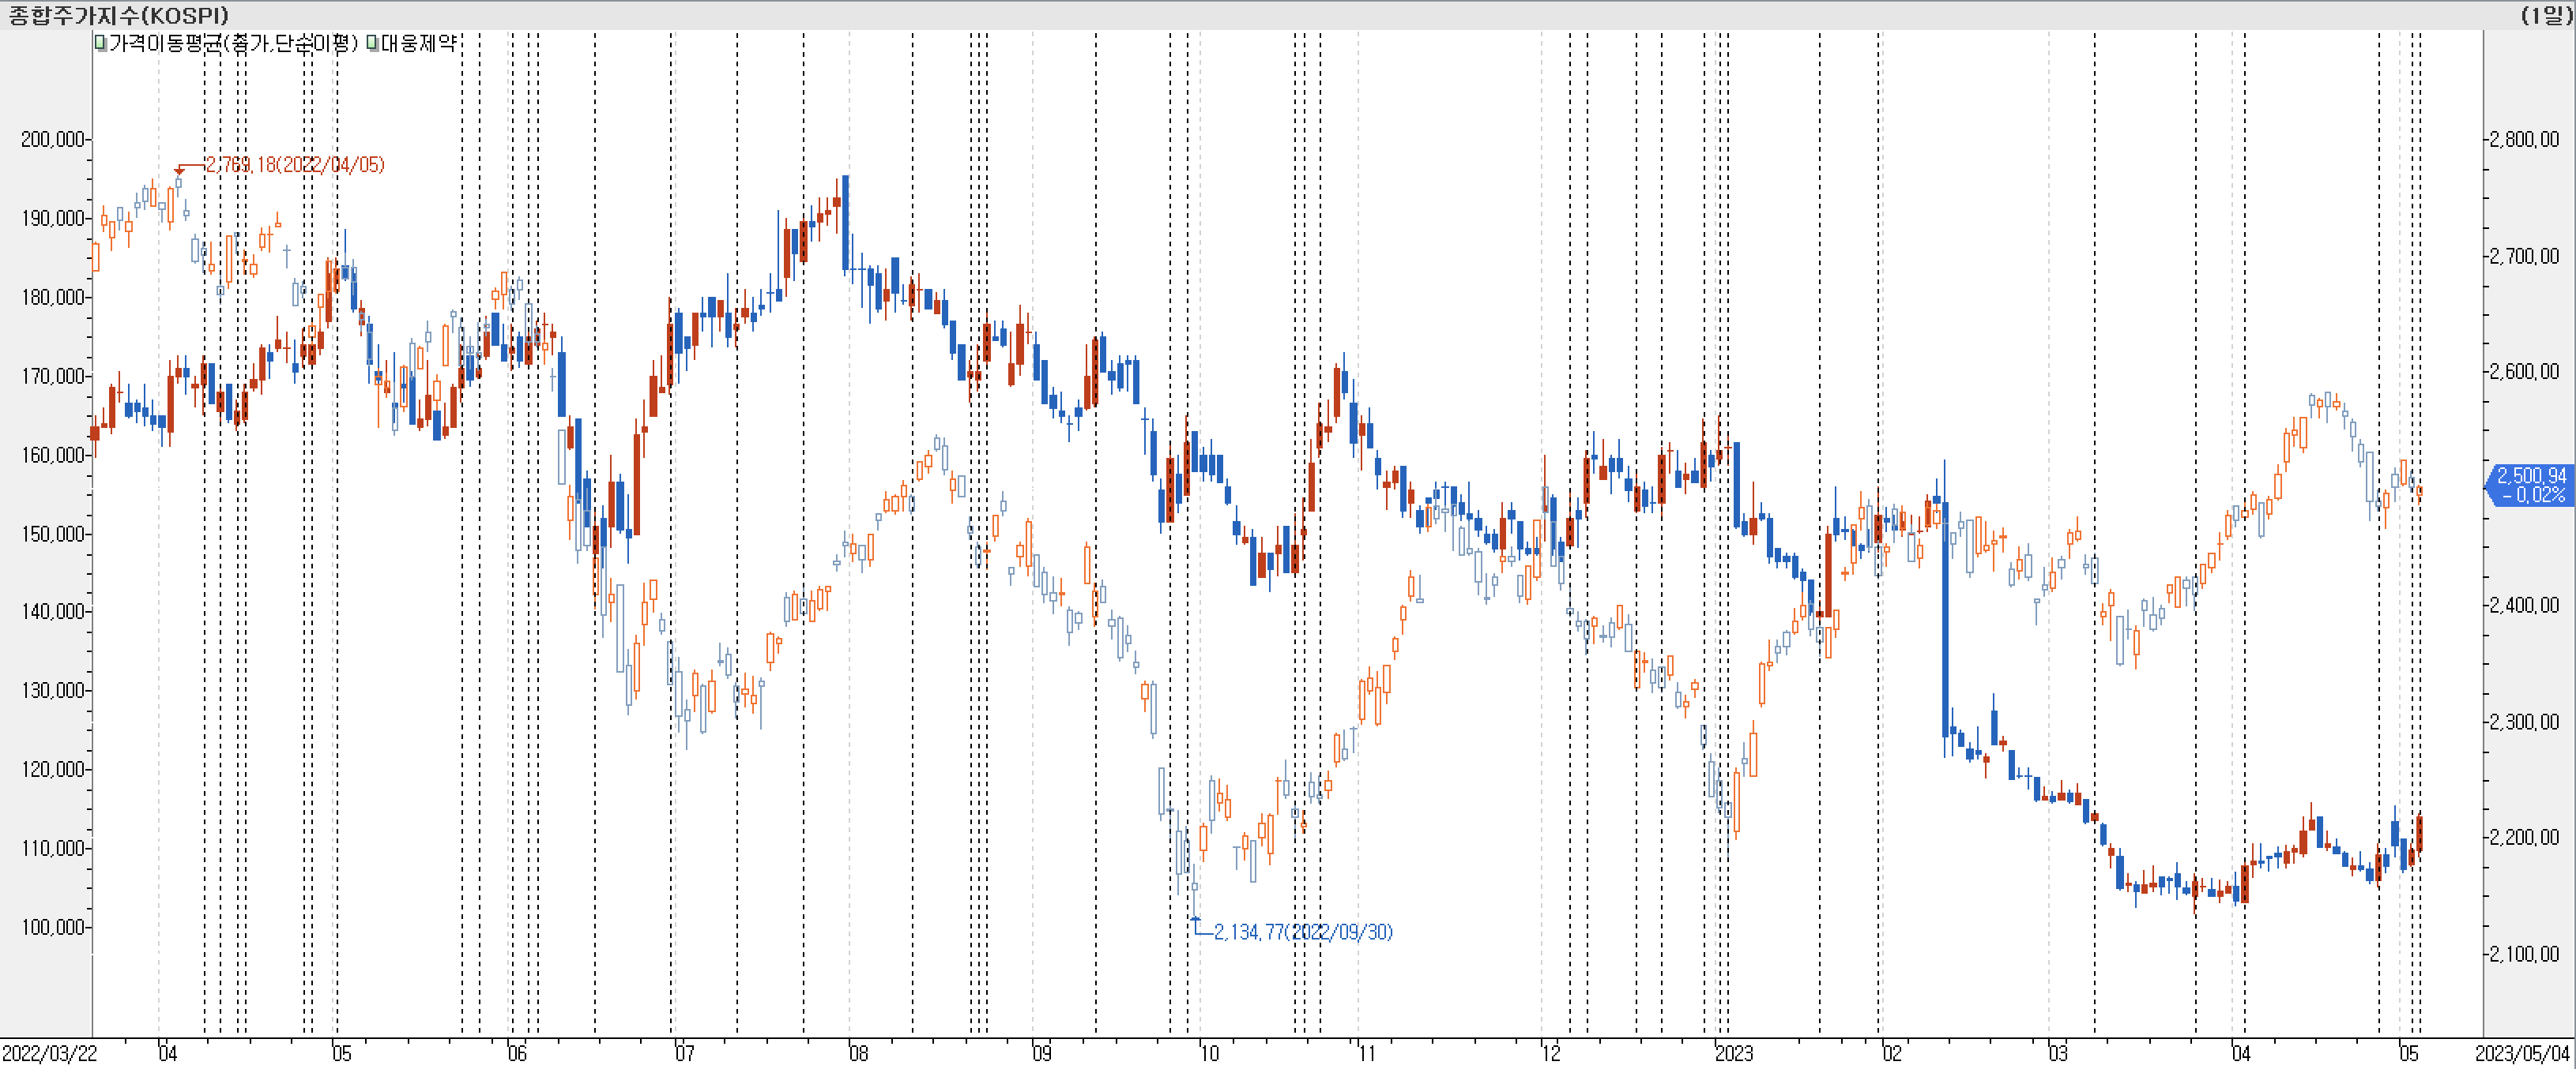2576x1069 pixels.
Task: Click the 가격이동평균(종가.단순이평) legend label
Action: [x=233, y=43]
